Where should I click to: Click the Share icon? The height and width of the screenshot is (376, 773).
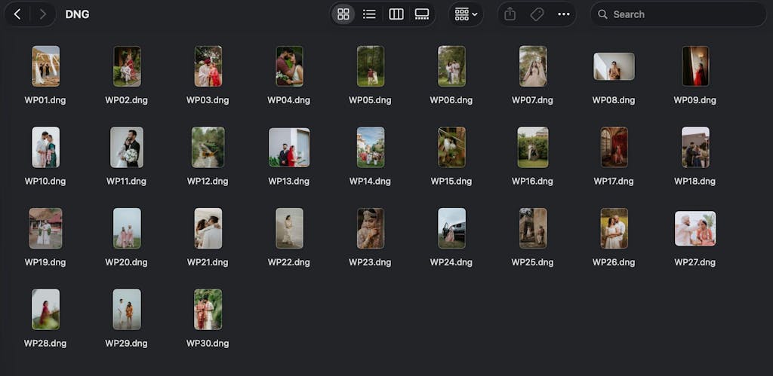[510, 14]
